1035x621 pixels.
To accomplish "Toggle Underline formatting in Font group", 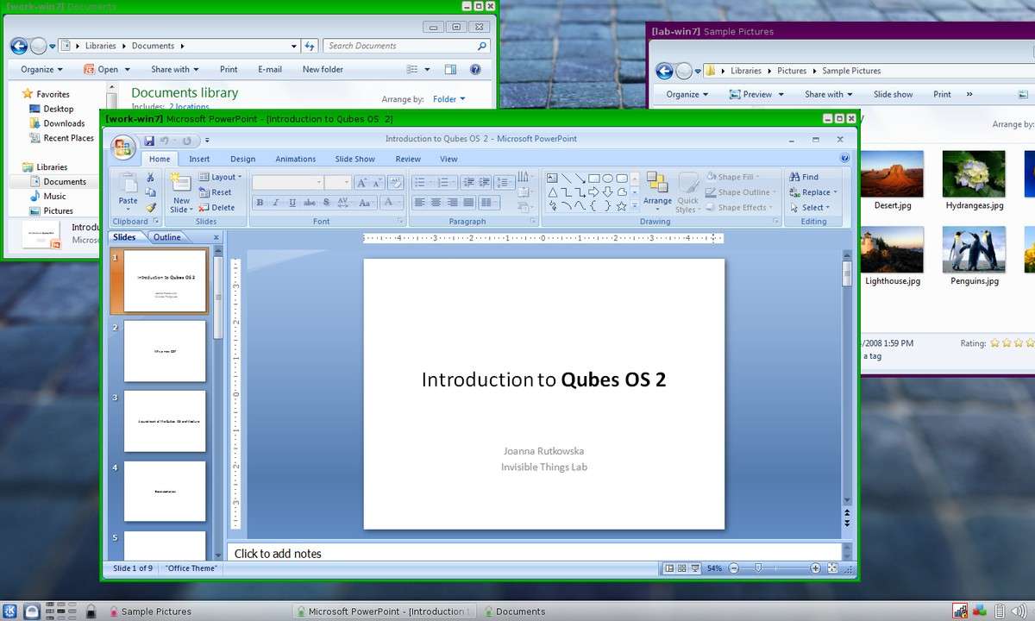I will pos(292,203).
